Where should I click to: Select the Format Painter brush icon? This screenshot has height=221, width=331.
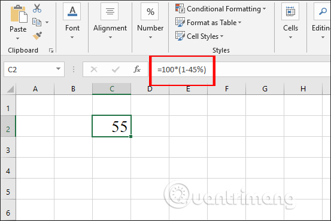click(x=37, y=36)
